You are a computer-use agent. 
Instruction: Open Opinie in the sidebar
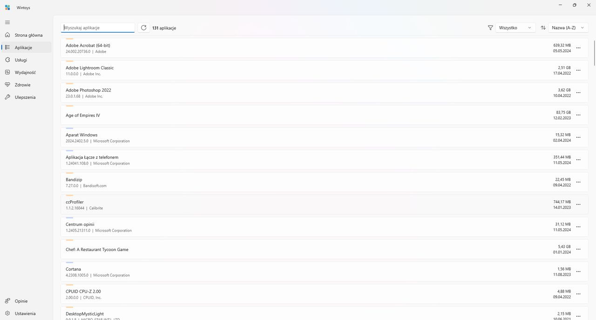click(x=27, y=301)
